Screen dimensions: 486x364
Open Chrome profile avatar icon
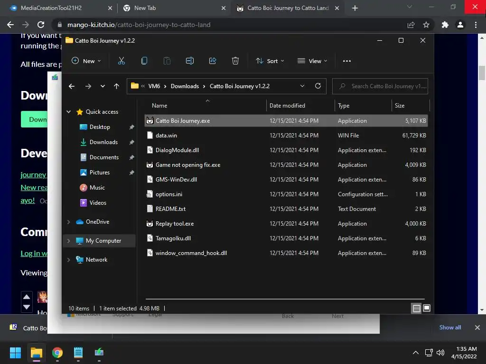click(460, 25)
